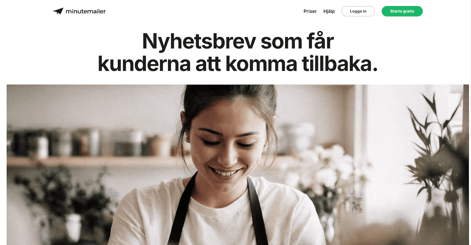Click the Logga in button
This screenshot has width=471, height=245.
(358, 11)
